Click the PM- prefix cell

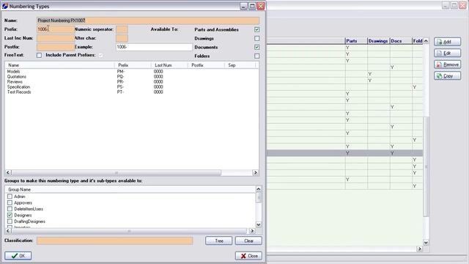120,72
